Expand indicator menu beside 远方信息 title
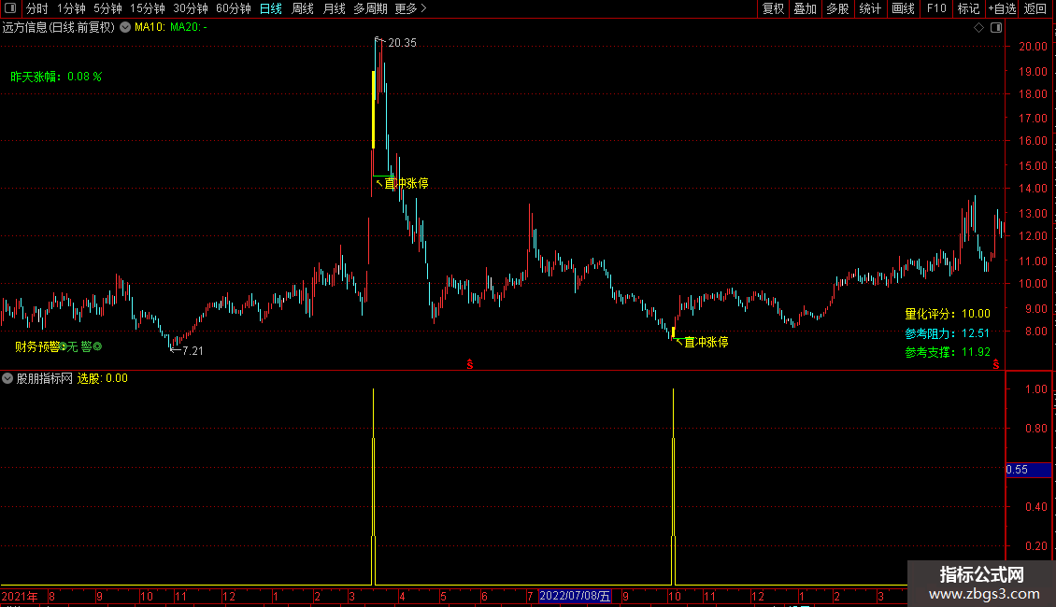Screen dimensions: 1056x607 tap(125, 28)
